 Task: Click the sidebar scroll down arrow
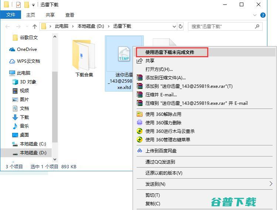coord(55,159)
